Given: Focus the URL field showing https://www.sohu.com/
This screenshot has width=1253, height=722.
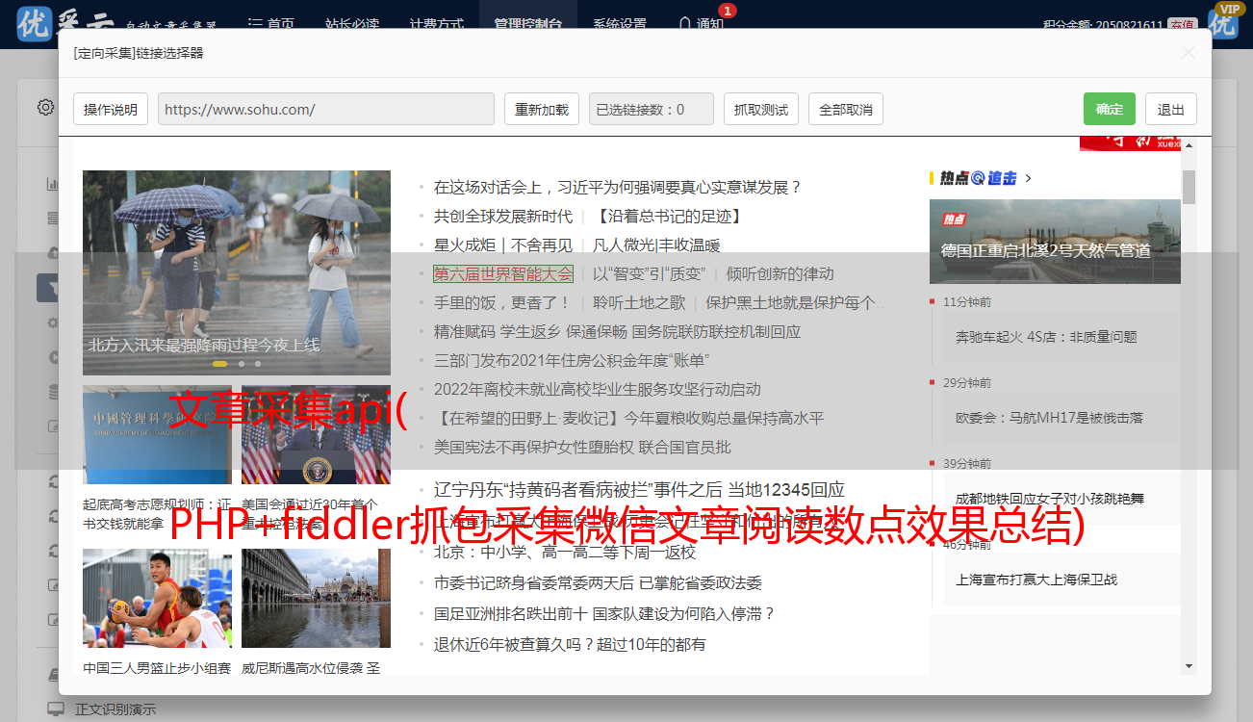Looking at the screenshot, I should pos(326,109).
